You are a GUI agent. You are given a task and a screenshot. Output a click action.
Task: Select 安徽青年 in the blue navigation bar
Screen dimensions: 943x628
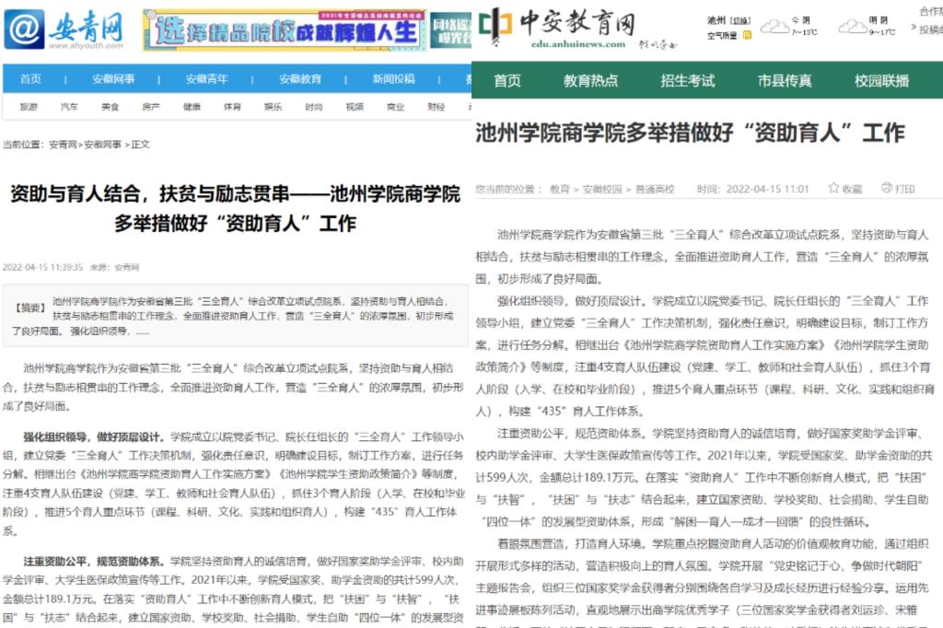[206, 79]
